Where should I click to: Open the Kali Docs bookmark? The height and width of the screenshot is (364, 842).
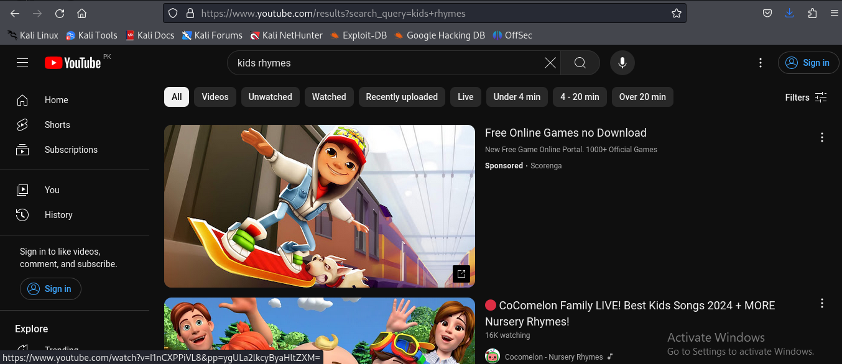click(x=150, y=35)
